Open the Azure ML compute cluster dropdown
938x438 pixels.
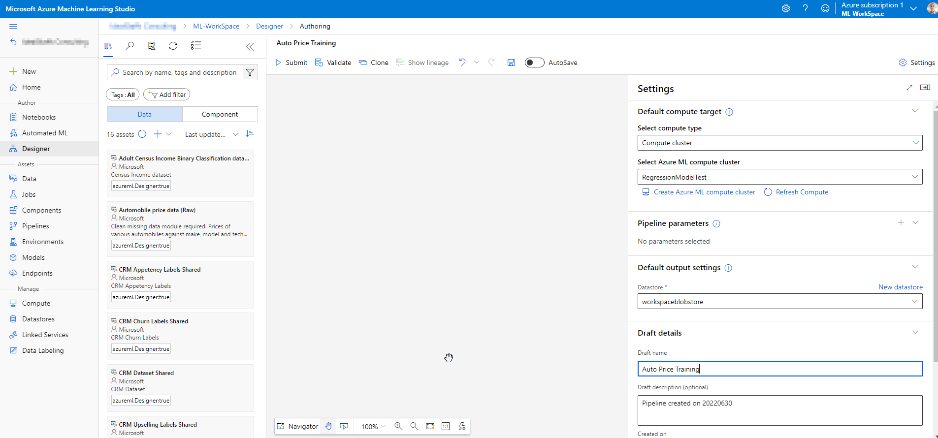[x=779, y=177]
